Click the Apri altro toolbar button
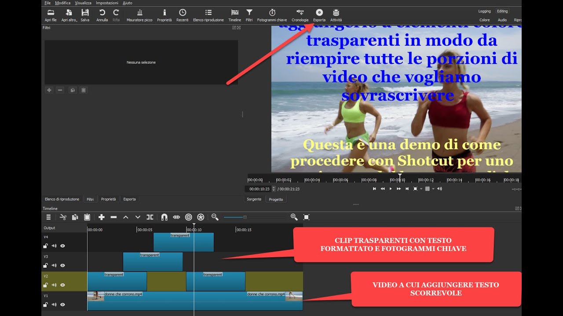This screenshot has height=316, width=563. [69, 15]
